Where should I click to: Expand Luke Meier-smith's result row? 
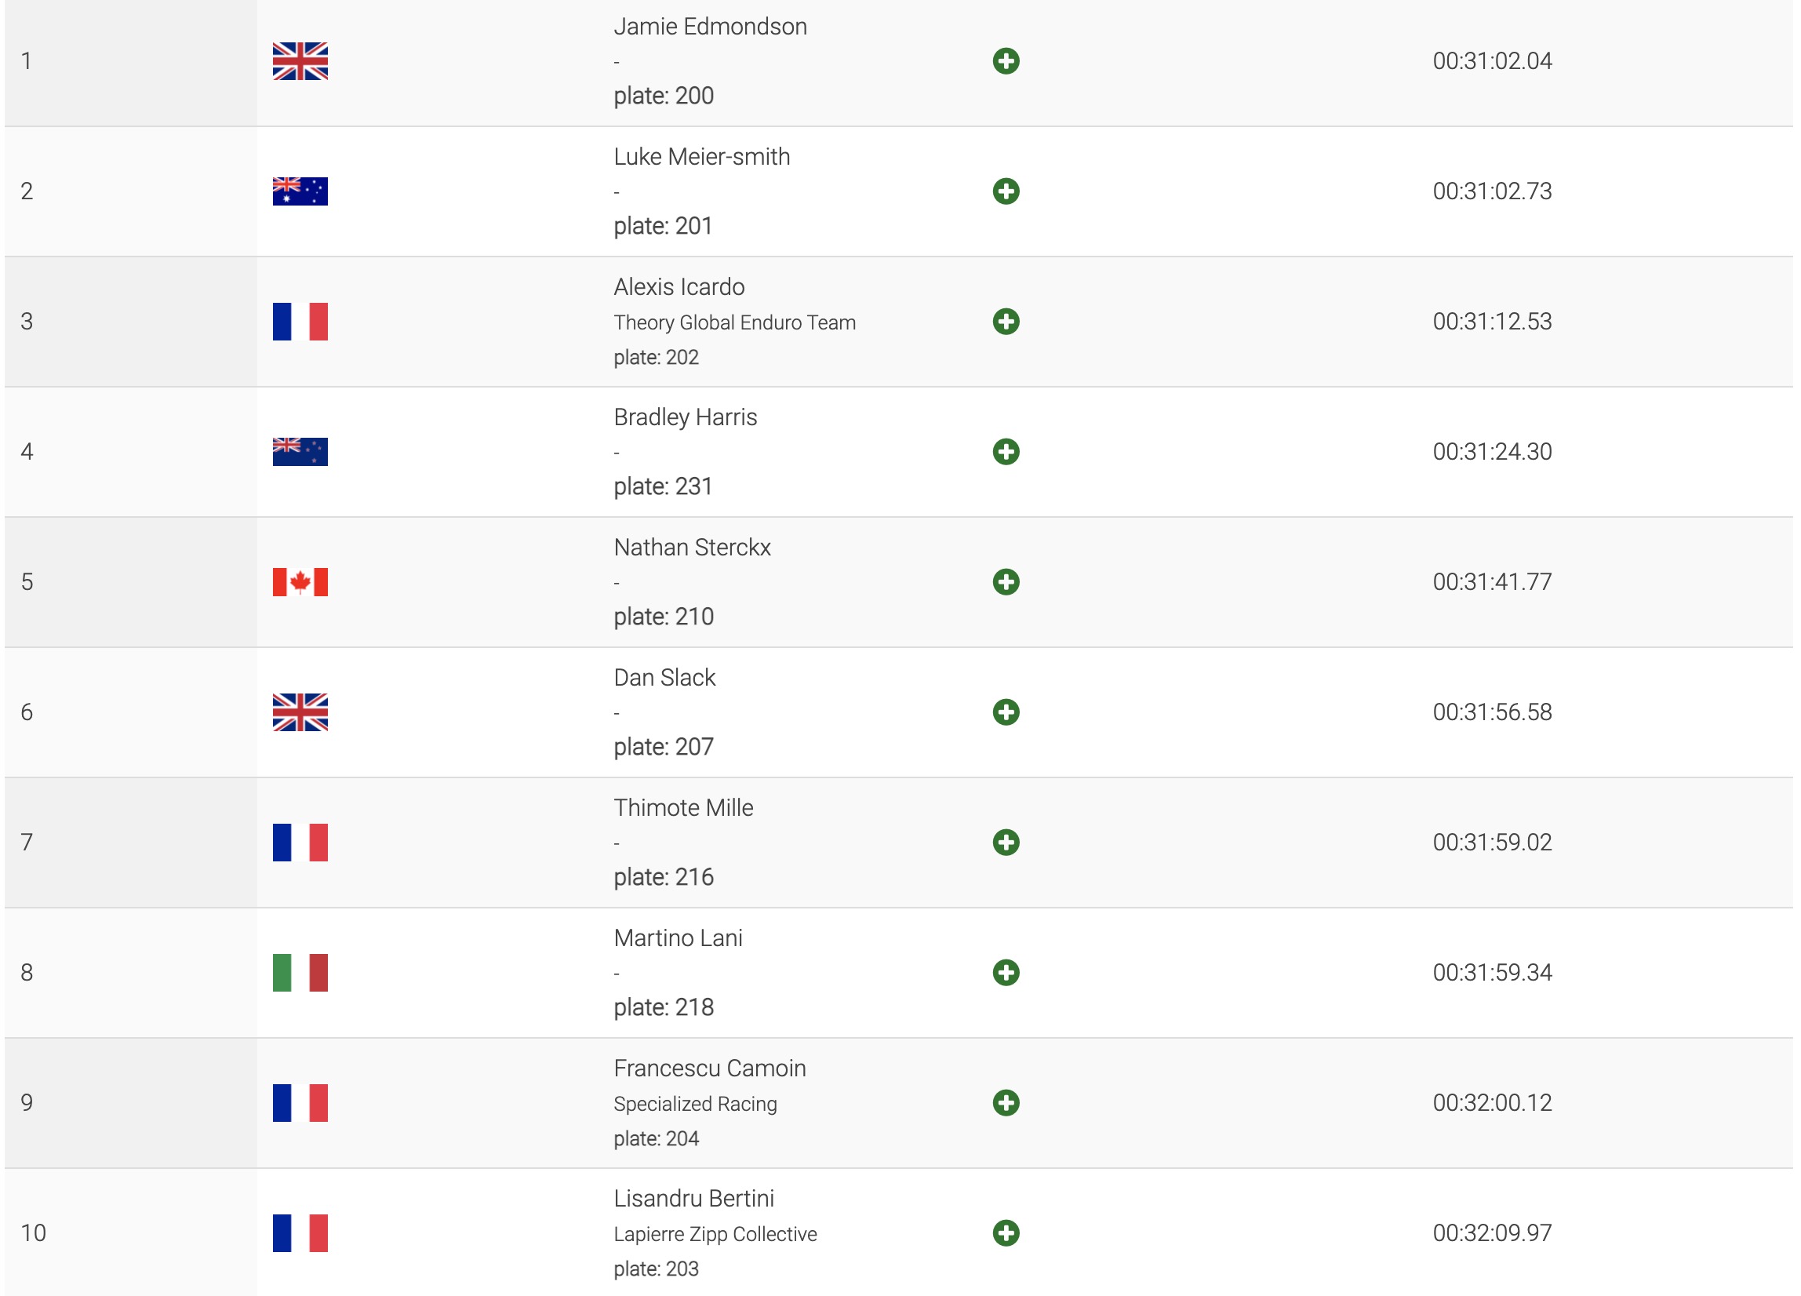(x=1006, y=191)
